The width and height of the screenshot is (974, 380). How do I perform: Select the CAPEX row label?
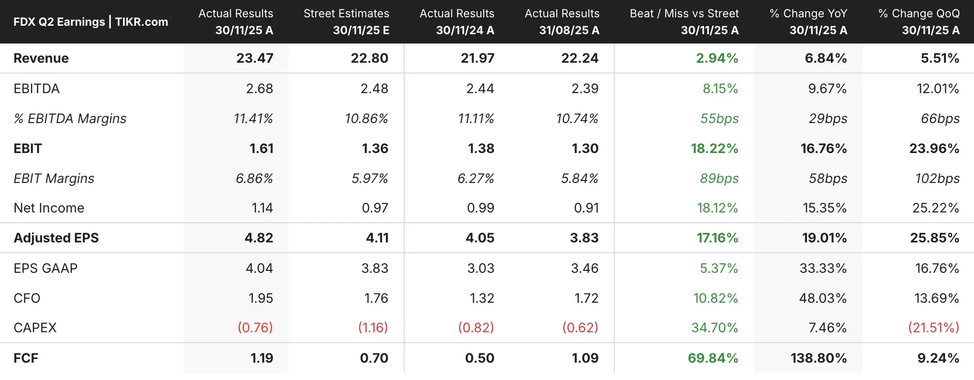tap(35, 328)
